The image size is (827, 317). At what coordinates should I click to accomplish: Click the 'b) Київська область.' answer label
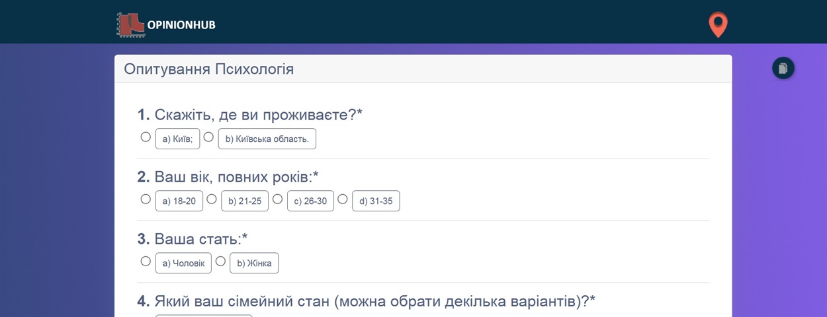pos(267,139)
